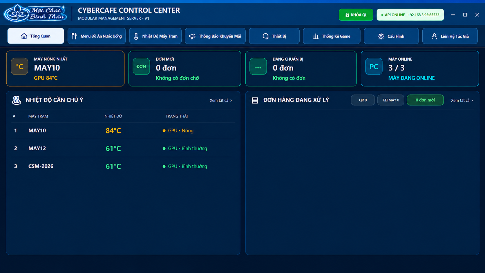Click the NHIỆT ĐỘ column header
The height and width of the screenshot is (273, 485).
(113, 116)
